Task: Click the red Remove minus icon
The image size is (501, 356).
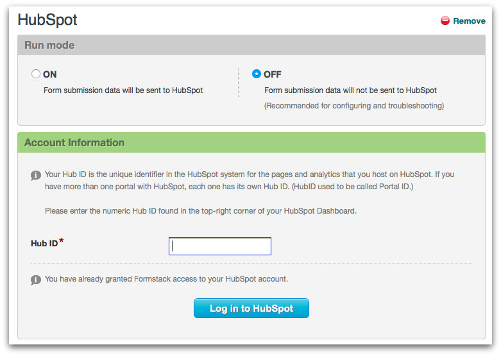Action: (445, 21)
